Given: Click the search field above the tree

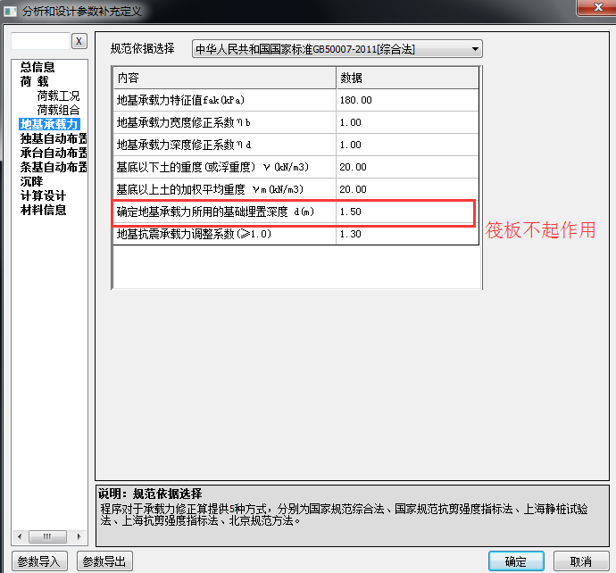Looking at the screenshot, I should tap(40, 41).
